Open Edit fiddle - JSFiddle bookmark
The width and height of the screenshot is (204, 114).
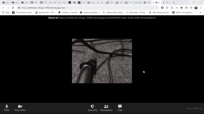(136, 12)
